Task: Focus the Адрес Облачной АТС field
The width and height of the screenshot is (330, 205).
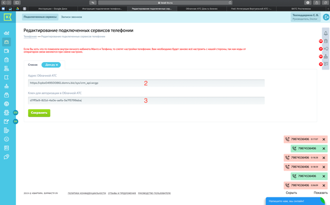Action: 146,83
